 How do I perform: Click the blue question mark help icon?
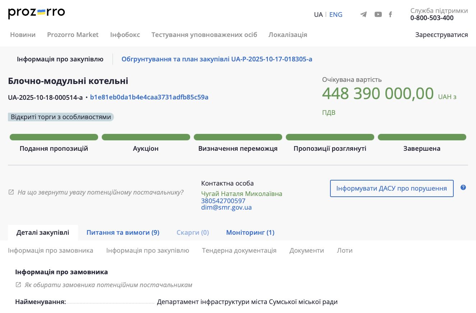pyautogui.click(x=463, y=187)
